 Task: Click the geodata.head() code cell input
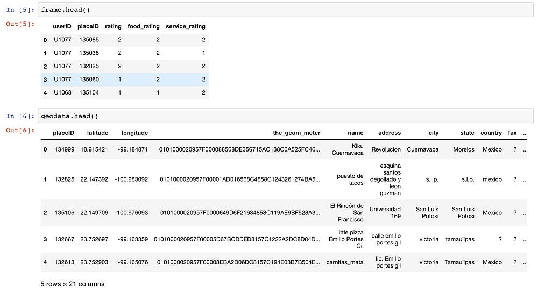click(286, 116)
